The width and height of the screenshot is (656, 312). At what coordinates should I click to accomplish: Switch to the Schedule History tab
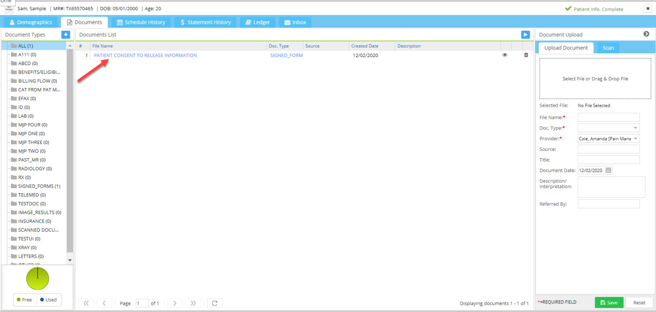click(141, 22)
